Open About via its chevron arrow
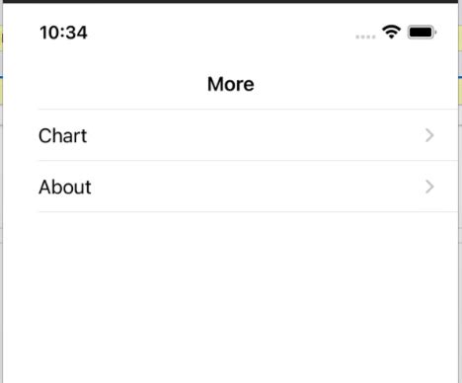462x383 pixels. (x=429, y=187)
